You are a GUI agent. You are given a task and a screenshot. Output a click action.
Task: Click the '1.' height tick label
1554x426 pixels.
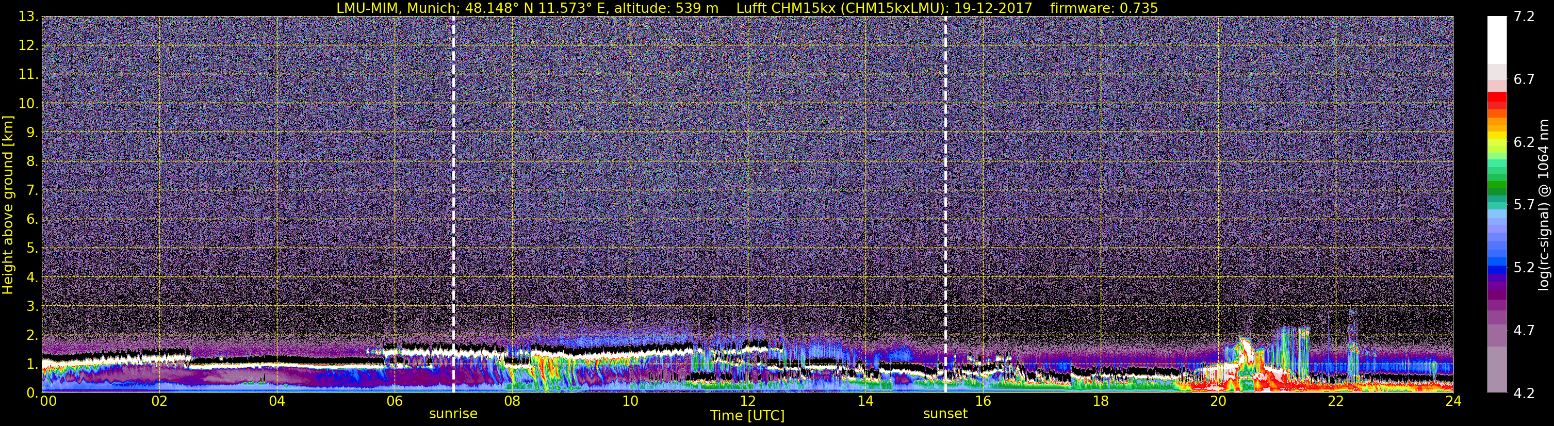pos(31,364)
